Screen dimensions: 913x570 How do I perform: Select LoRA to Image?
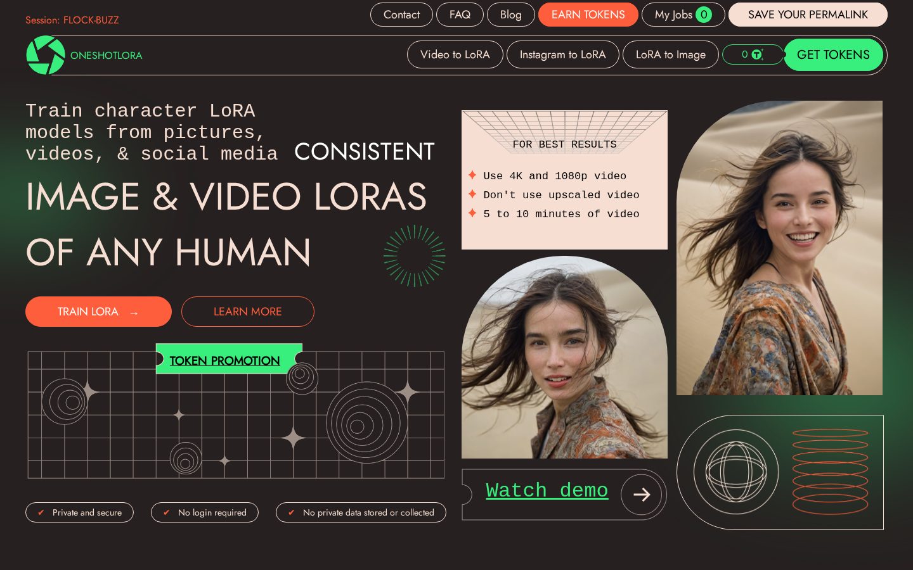tap(671, 54)
